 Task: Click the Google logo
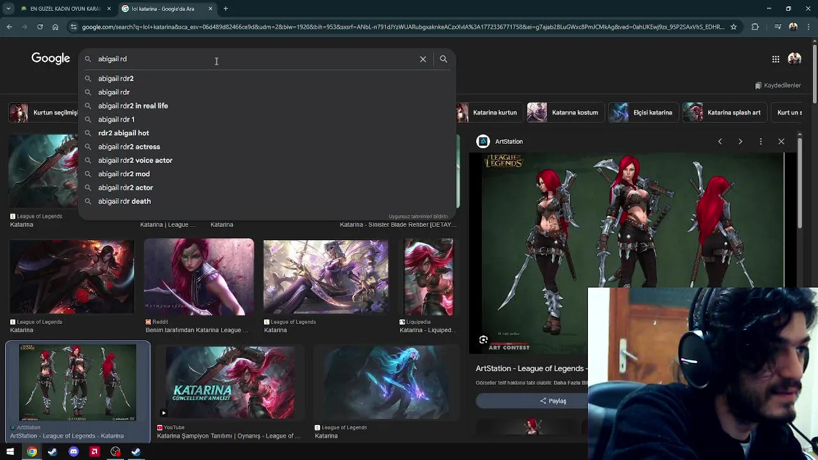click(50, 59)
